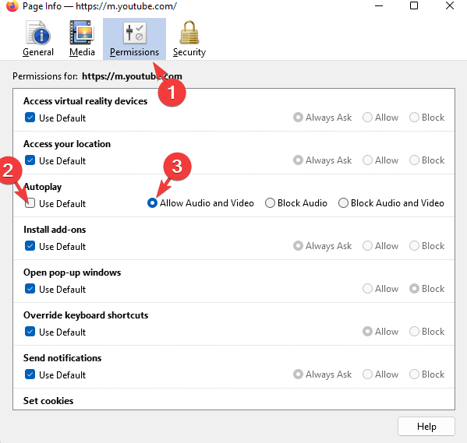Uncheck Use Default for Override keyboard shortcuts
This screenshot has width=467, height=443.
coord(30,332)
